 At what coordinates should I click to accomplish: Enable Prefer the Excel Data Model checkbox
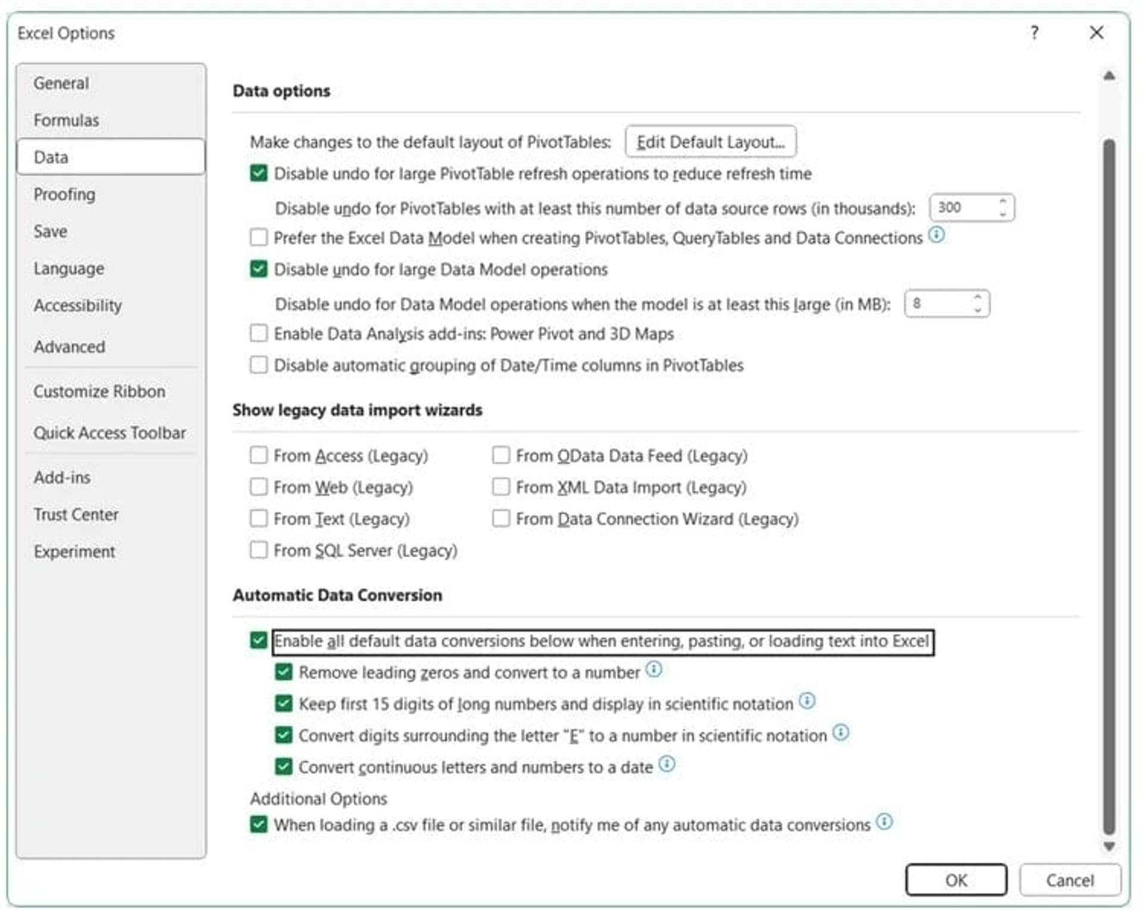[258, 238]
